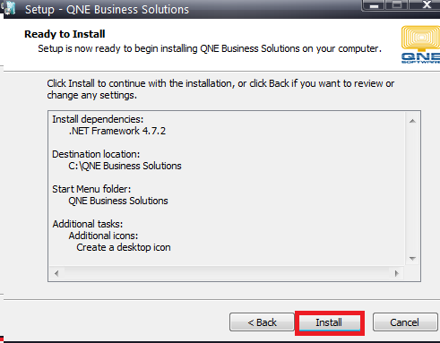440x343 pixels.
Task: Click the up arrow of the summary scrollbar
Action: pyautogui.click(x=412, y=121)
